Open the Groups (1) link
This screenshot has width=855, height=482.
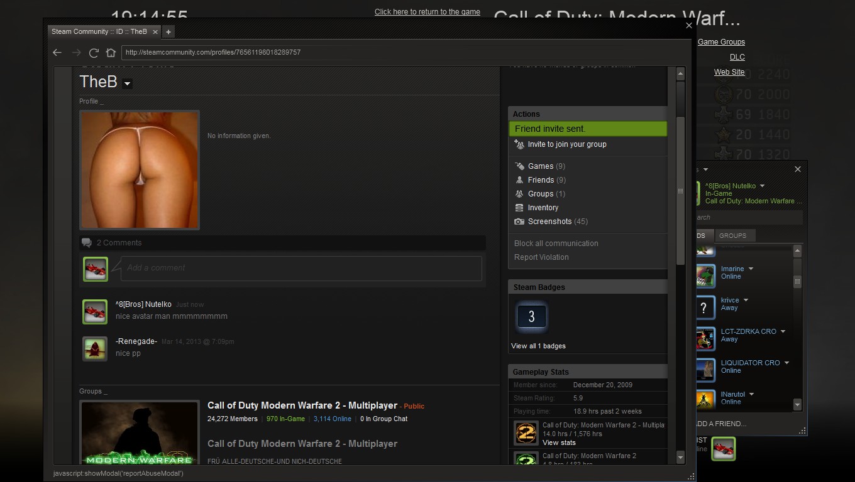pos(546,194)
